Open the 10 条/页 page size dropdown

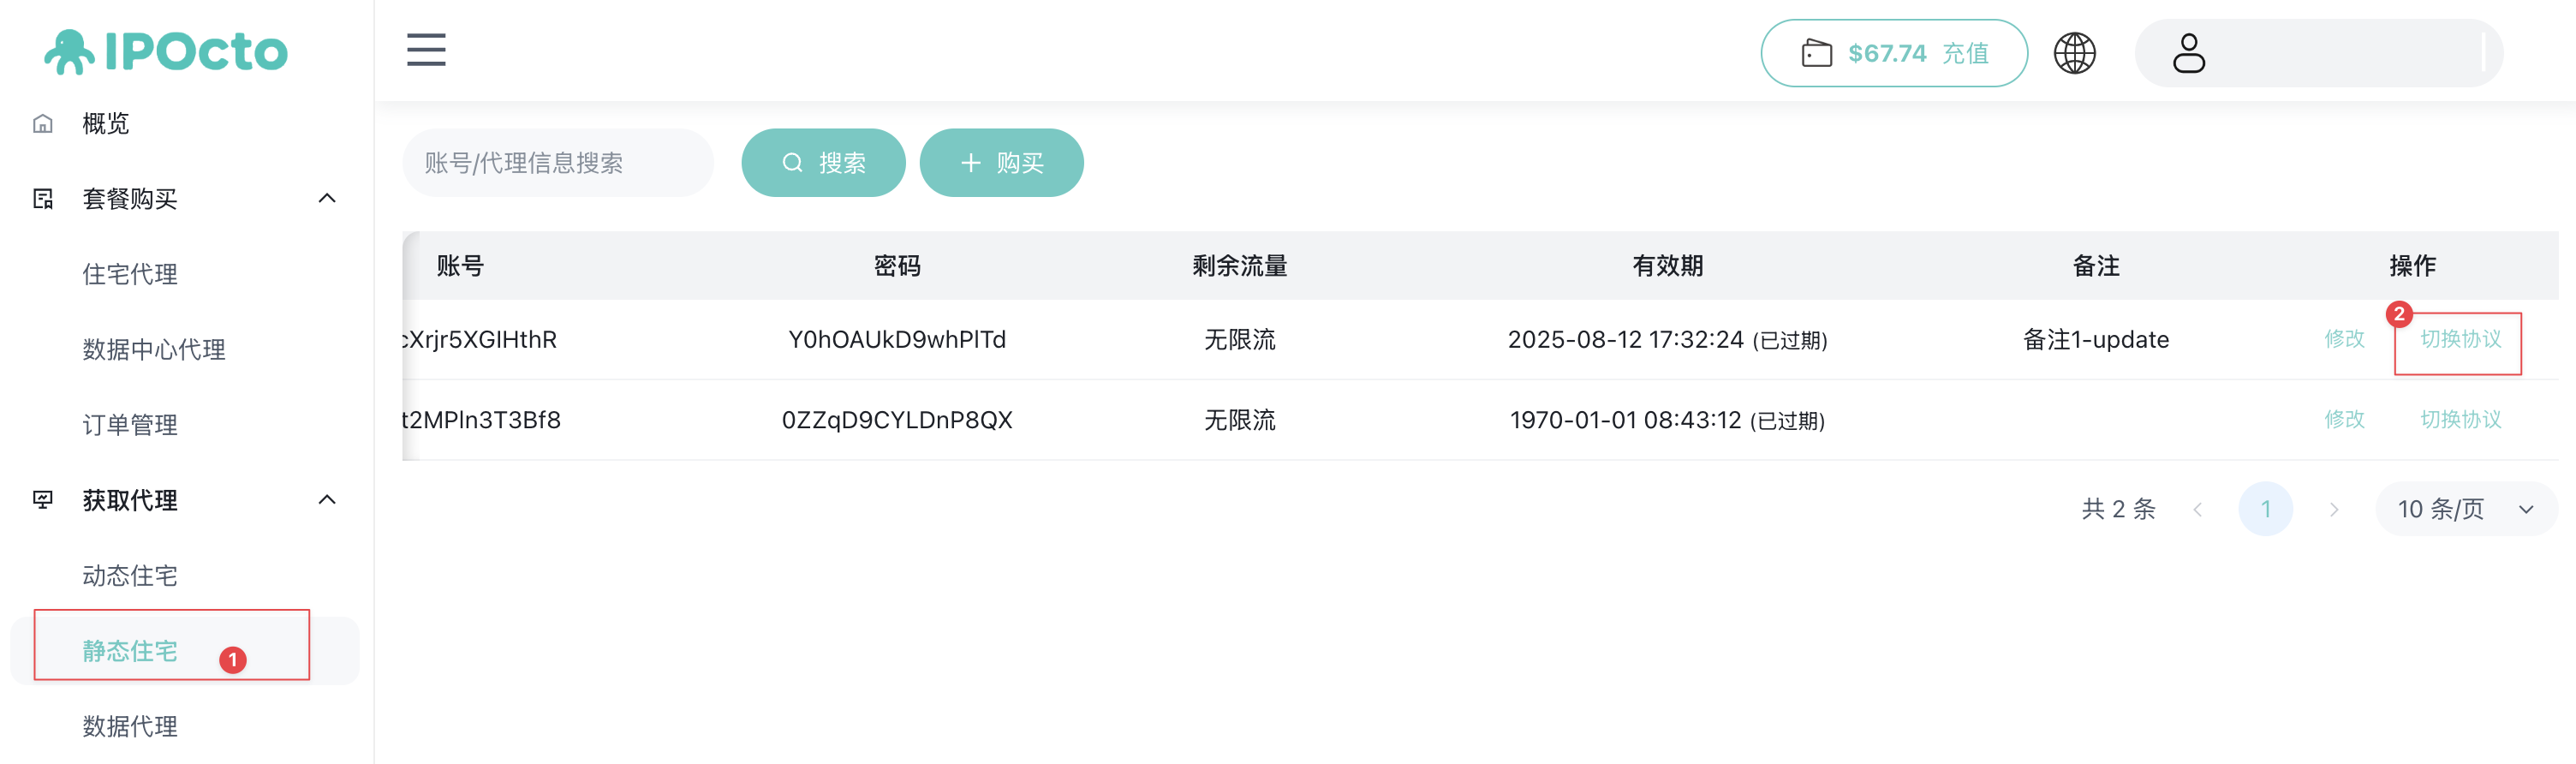pyautogui.click(x=2465, y=509)
